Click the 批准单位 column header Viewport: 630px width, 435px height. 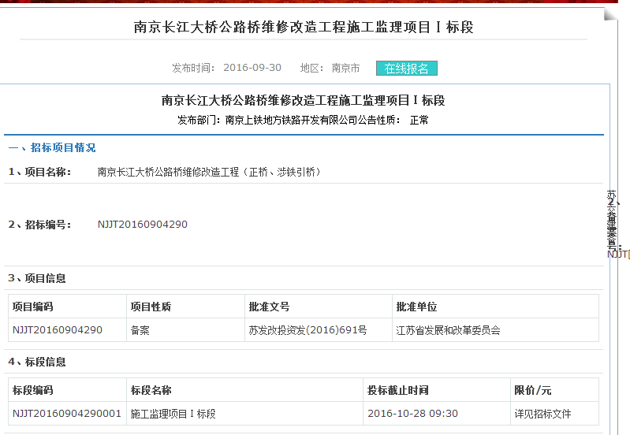coord(416,307)
